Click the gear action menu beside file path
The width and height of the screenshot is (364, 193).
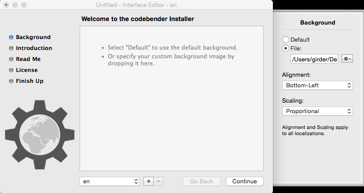(x=347, y=59)
